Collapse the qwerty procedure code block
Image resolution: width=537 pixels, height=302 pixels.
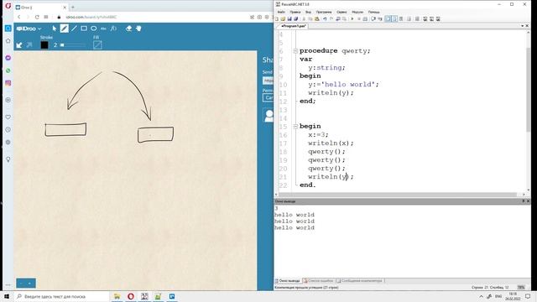[295, 51]
